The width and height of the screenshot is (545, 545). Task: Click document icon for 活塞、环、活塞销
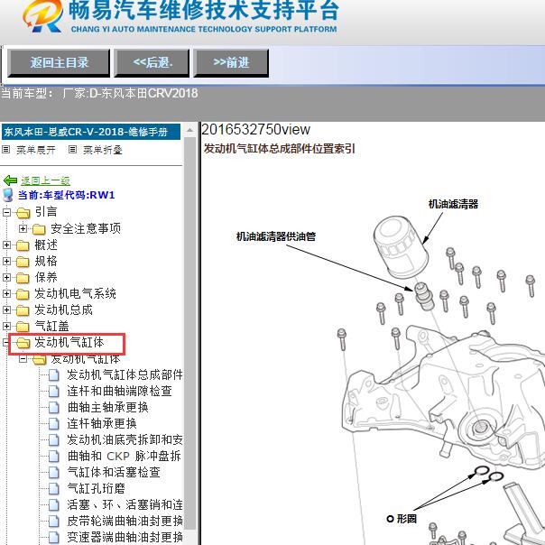(x=54, y=504)
